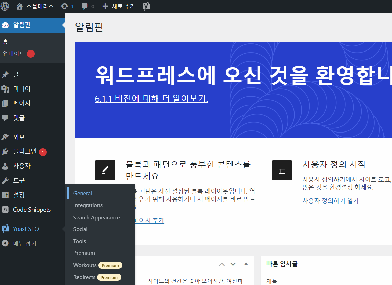
Task: Open the Code Snippets menu
Action: coord(32,210)
